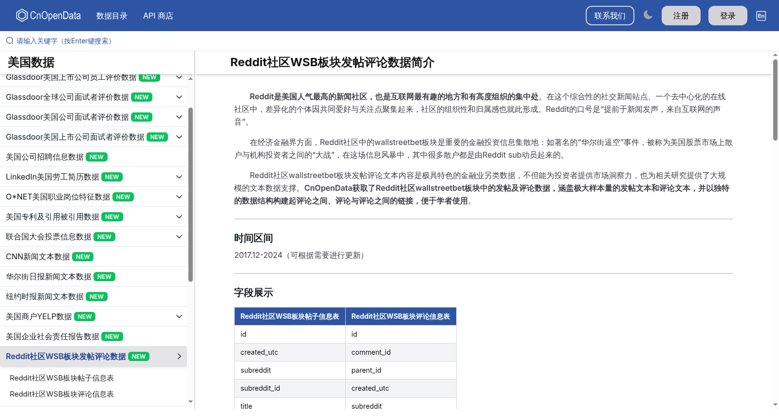Click the 登录 button
The height and width of the screenshot is (417, 779).
pyautogui.click(x=728, y=16)
